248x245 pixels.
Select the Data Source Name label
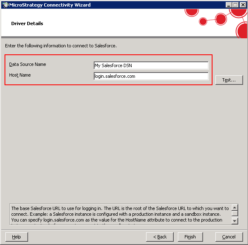coord(27,65)
